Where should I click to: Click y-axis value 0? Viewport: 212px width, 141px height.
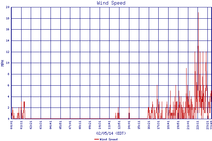[x=8, y=119]
